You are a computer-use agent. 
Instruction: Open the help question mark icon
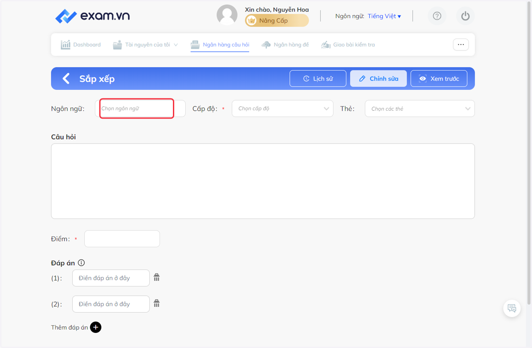coord(437,16)
